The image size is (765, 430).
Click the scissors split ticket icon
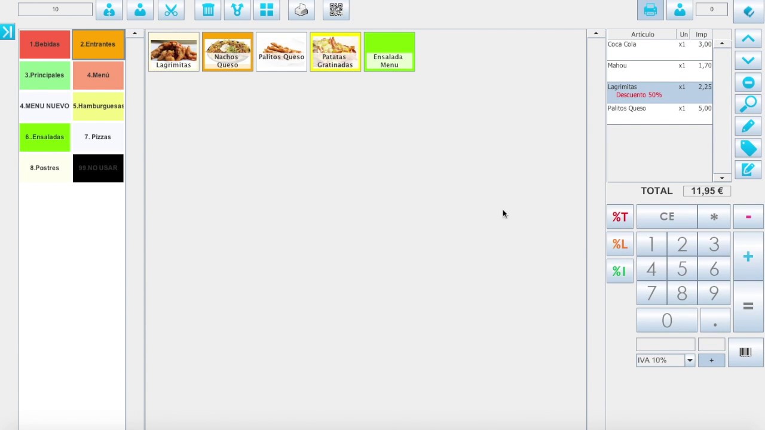pyautogui.click(x=171, y=10)
